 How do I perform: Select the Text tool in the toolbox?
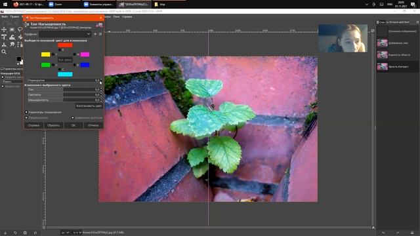4,37
